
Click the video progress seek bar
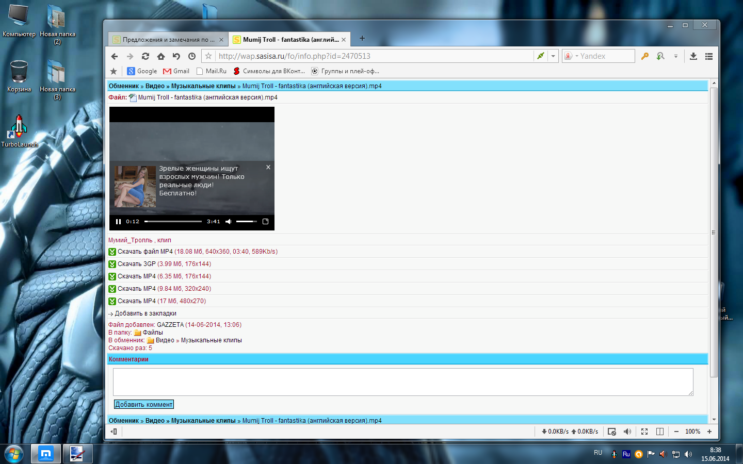173,222
